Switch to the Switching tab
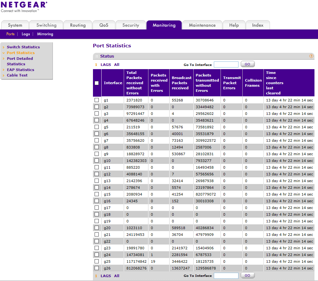Screen dimensions: 318x281 pyautogui.click(x=46, y=25)
